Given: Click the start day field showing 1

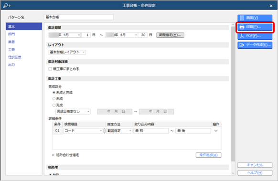Looking at the screenshot, I should click(x=86, y=35).
